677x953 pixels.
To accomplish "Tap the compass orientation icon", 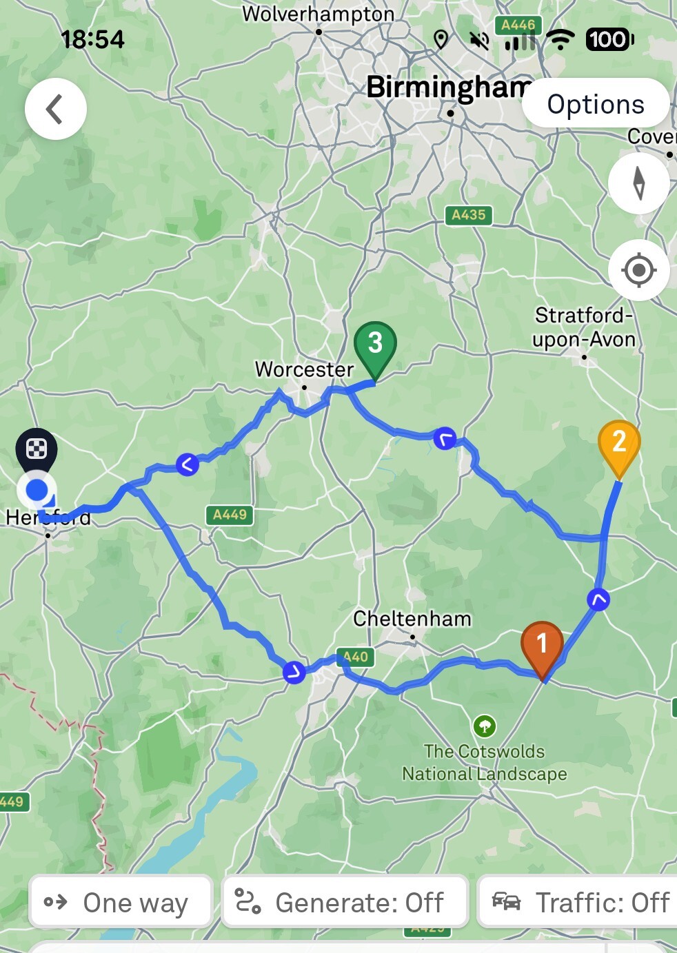I will 639,183.
